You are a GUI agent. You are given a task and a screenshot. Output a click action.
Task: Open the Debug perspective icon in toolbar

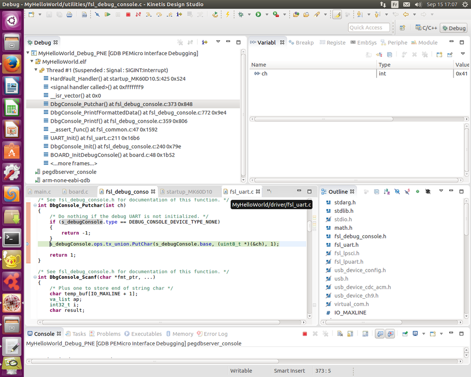pos(452,28)
